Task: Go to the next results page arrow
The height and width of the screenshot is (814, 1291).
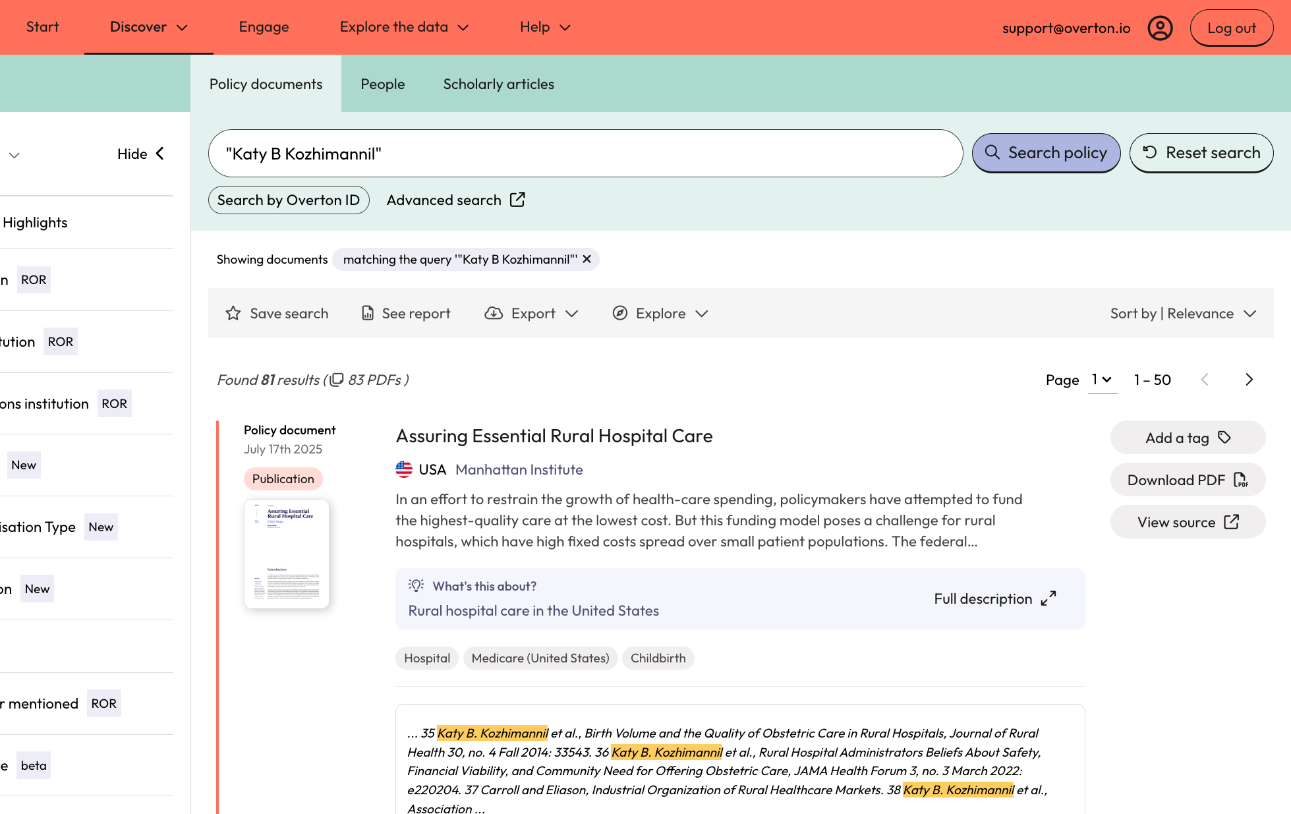Action: pos(1249,380)
